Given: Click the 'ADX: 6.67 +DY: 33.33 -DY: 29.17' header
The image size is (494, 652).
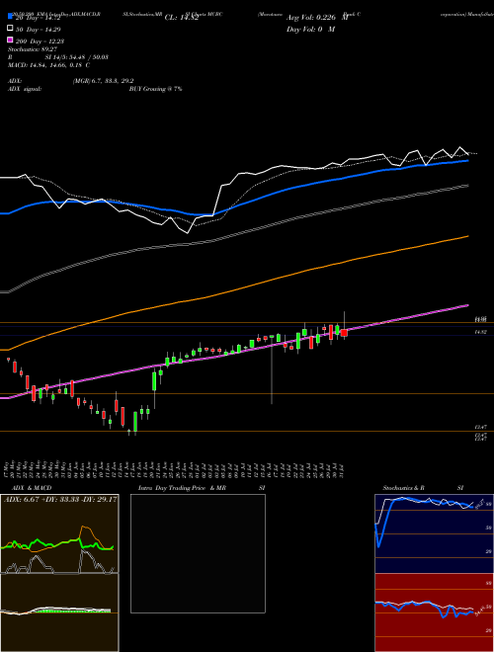Looking at the screenshot, I should click(60, 500).
